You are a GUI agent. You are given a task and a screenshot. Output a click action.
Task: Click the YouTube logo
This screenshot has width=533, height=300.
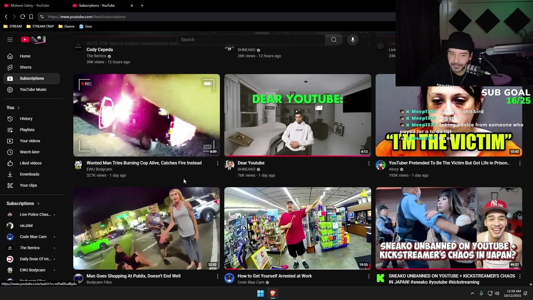33,40
